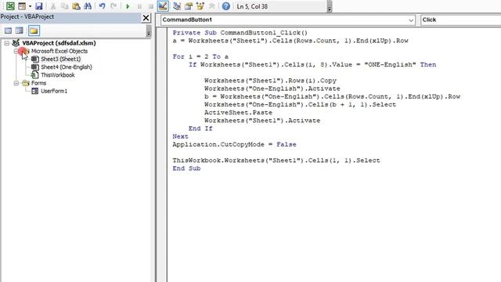Open Visual Basic Help question mark

(x=226, y=6)
